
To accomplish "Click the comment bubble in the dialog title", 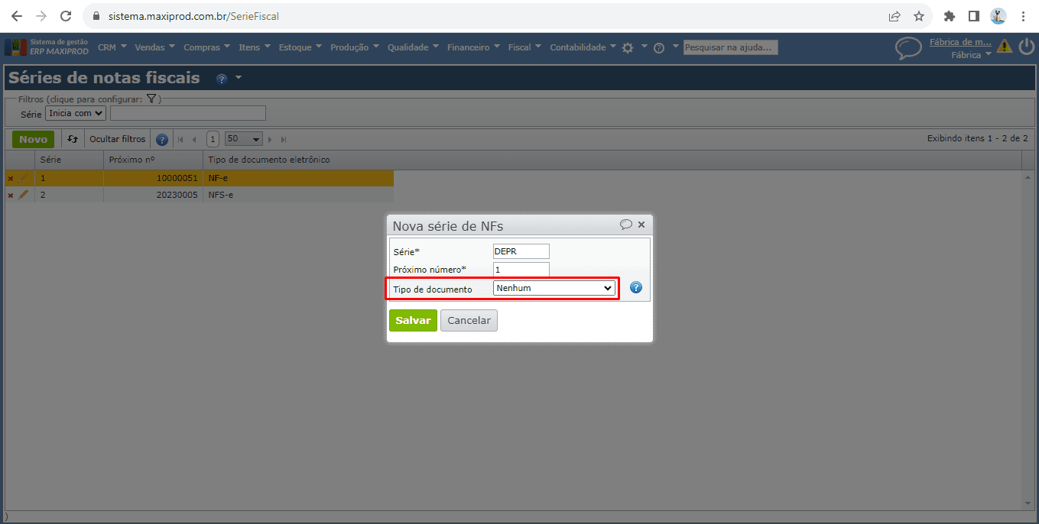I will [x=626, y=225].
